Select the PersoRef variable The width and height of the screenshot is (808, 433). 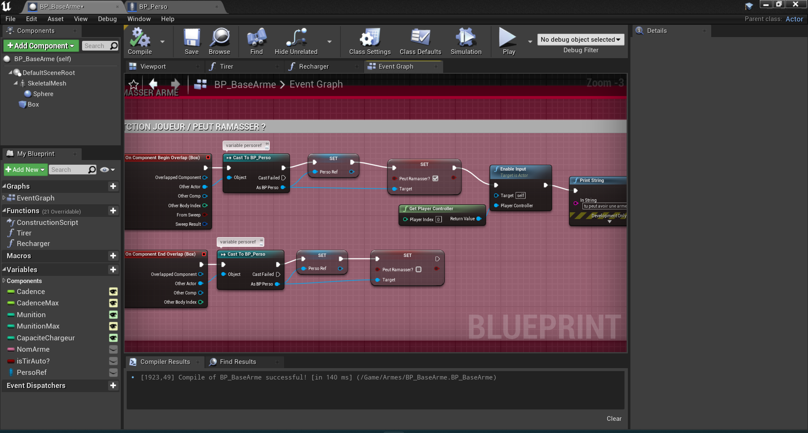point(32,372)
